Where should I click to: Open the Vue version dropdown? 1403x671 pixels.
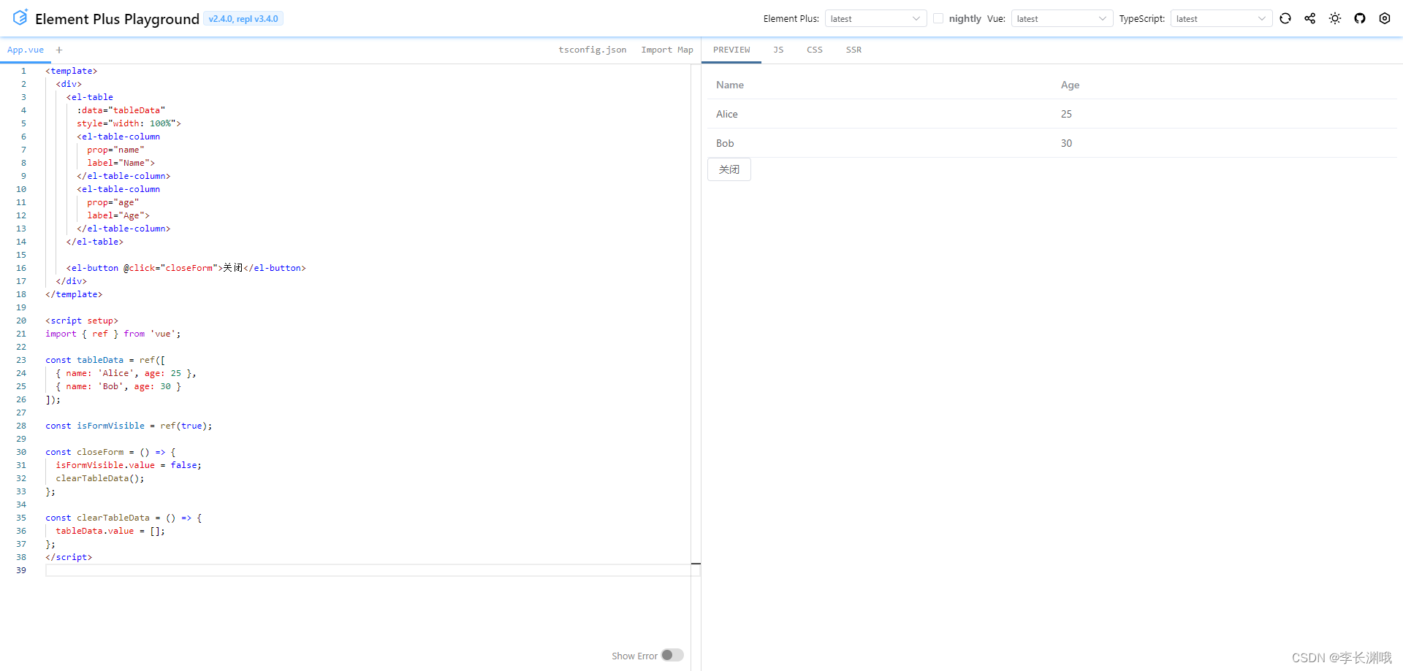[1062, 18]
